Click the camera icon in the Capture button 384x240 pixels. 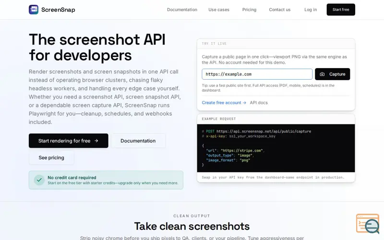point(322,74)
